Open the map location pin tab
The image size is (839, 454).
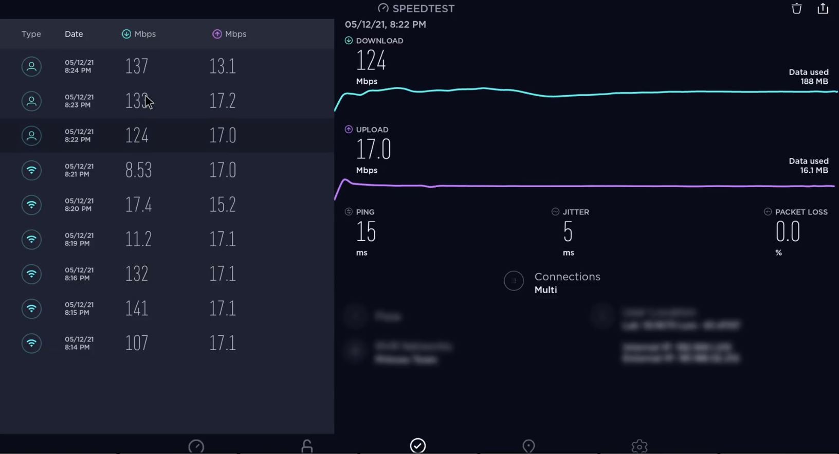point(528,446)
